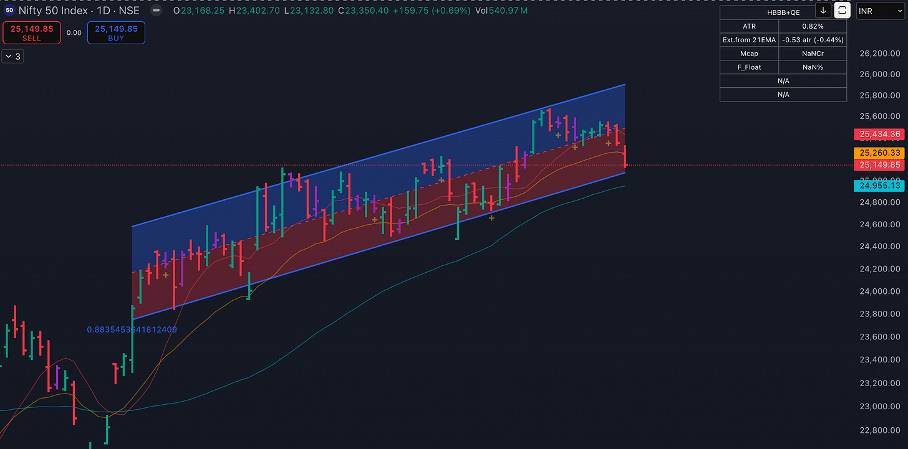
Task: Click the 25,600.00 price scale label
Action: 879,116
